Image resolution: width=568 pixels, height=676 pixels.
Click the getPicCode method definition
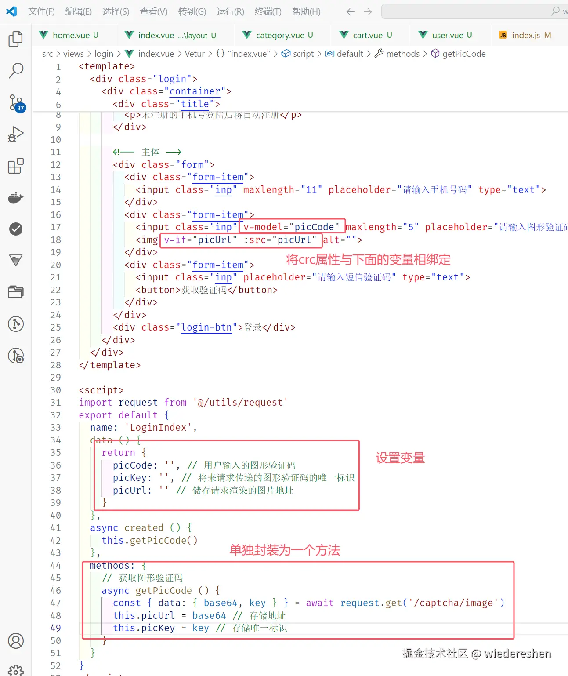click(x=164, y=591)
